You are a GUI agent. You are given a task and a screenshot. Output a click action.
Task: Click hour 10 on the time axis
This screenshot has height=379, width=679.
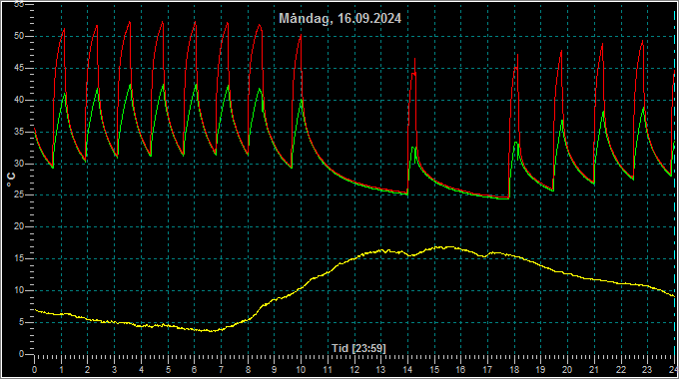[x=301, y=370]
